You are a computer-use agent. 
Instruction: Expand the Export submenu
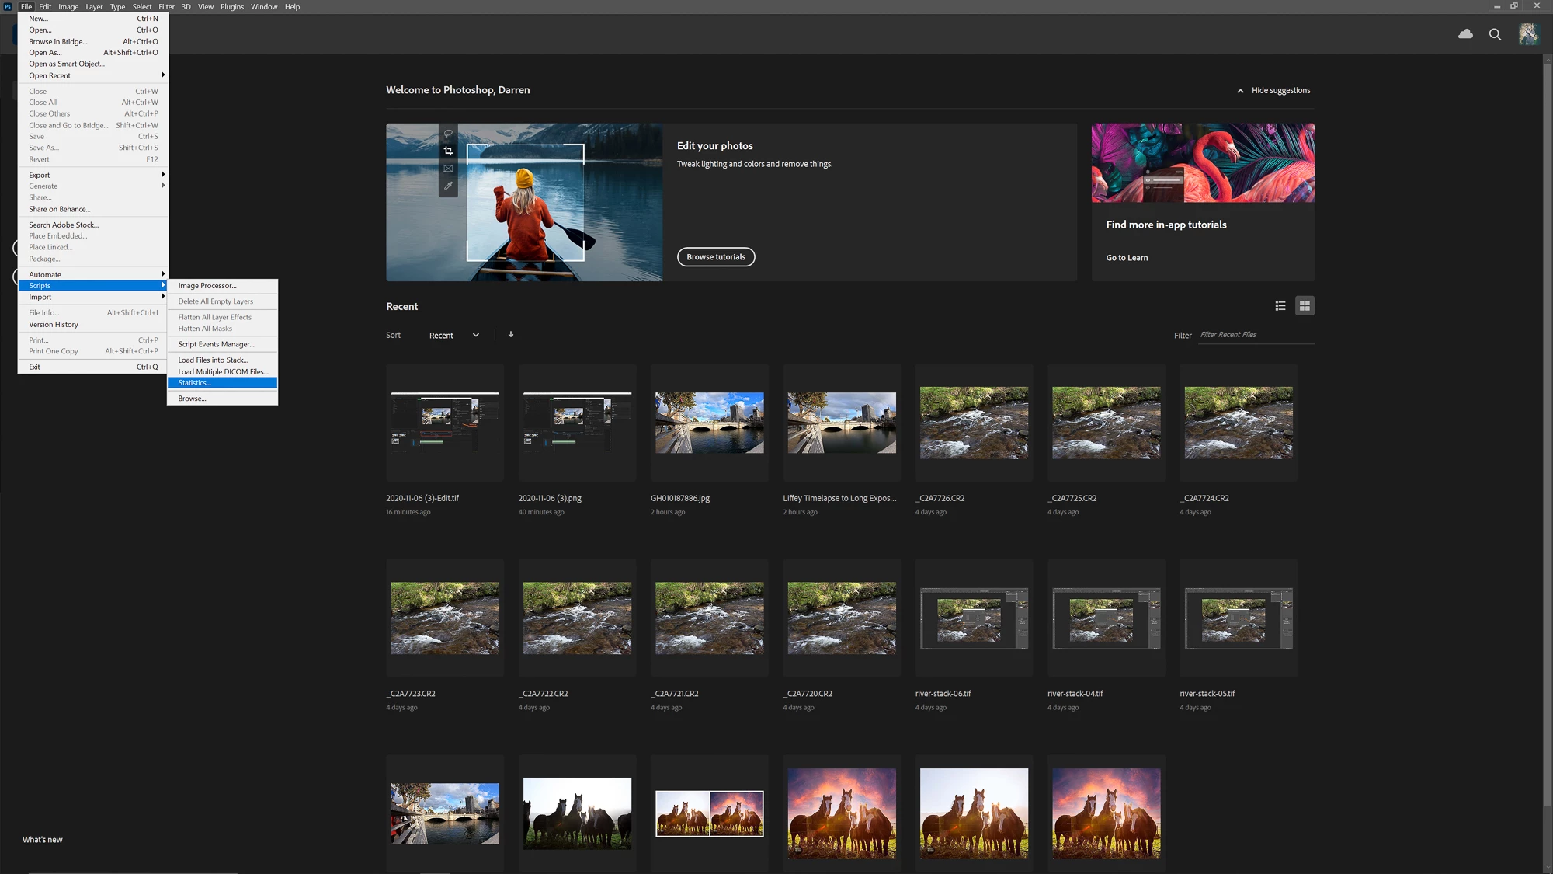pyautogui.click(x=93, y=175)
